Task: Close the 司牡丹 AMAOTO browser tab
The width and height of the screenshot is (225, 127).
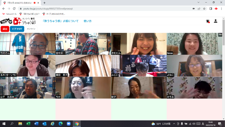Action: point(38,3)
